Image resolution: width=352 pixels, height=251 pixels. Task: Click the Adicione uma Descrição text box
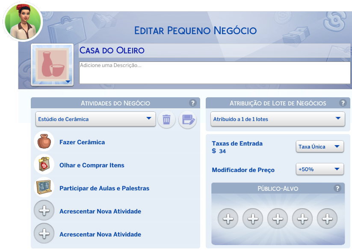(215, 73)
